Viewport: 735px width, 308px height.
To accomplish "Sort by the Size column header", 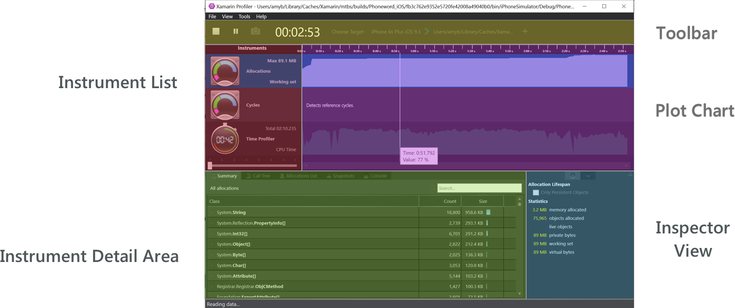I will [x=483, y=201].
